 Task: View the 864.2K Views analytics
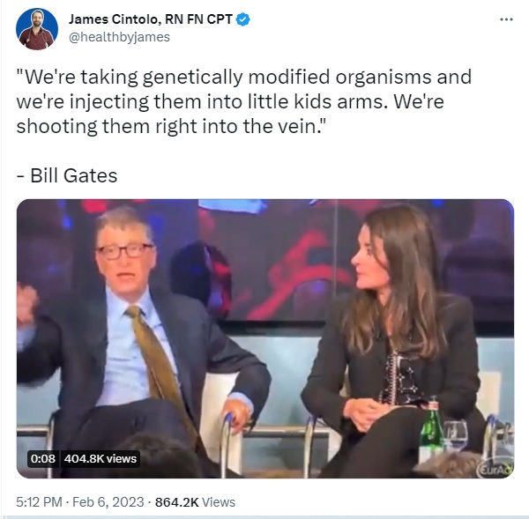pos(195,501)
